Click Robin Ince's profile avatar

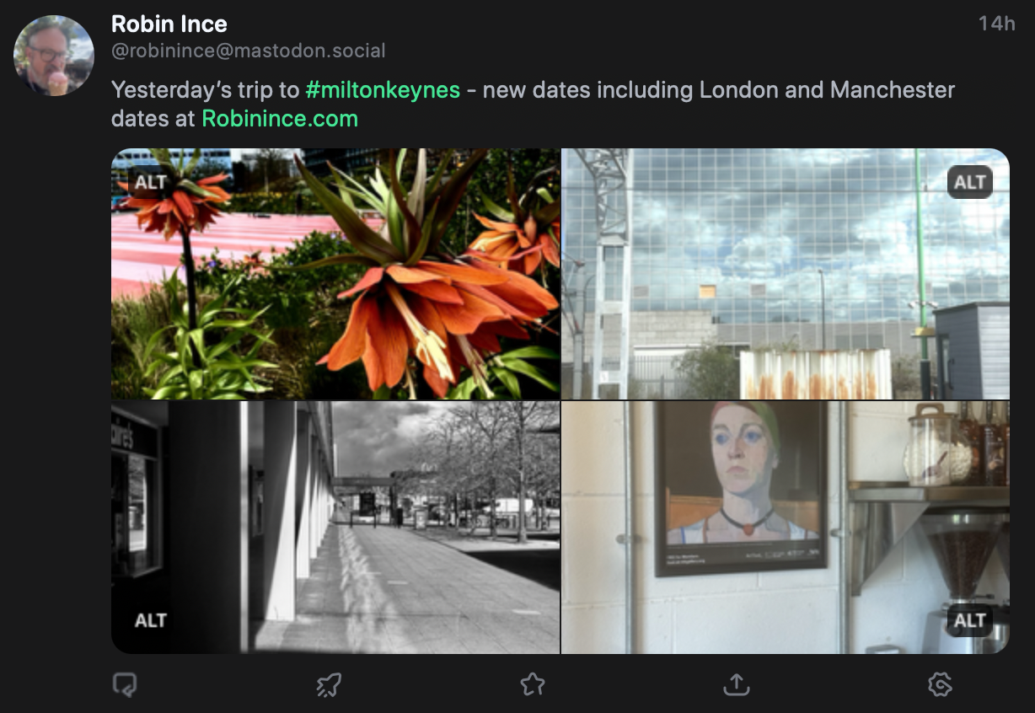[x=54, y=56]
